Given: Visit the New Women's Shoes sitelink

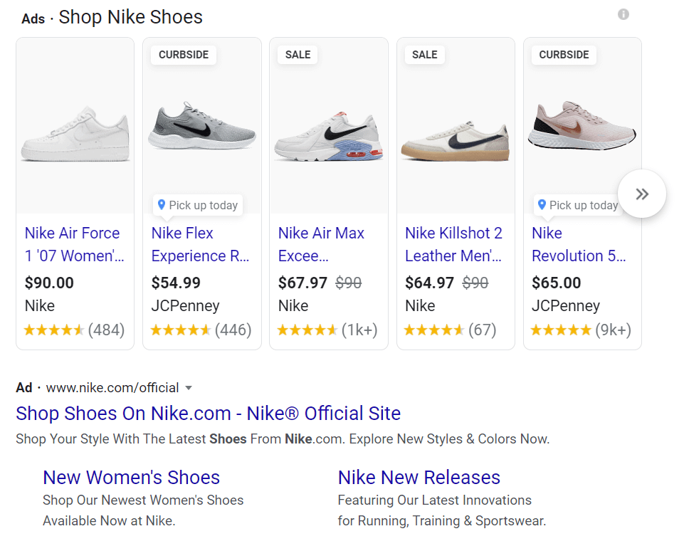Looking at the screenshot, I should coord(131,477).
